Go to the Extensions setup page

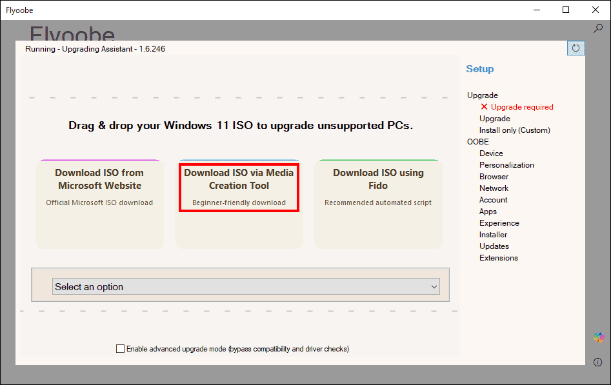pyautogui.click(x=498, y=258)
